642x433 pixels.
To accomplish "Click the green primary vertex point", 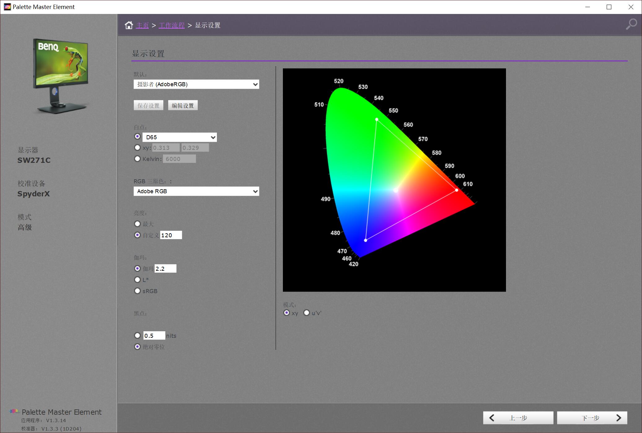I will (x=377, y=119).
